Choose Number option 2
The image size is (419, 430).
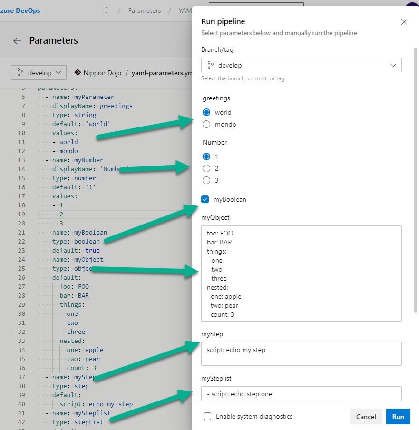click(x=206, y=168)
